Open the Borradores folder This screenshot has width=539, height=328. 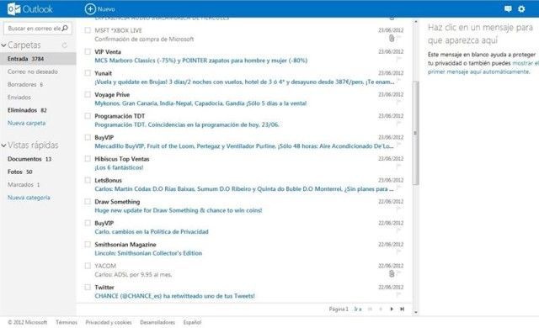coord(25,84)
